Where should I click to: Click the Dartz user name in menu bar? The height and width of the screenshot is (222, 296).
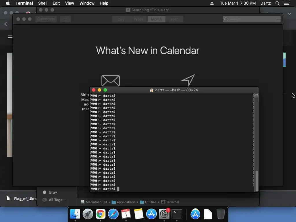[x=266, y=3]
